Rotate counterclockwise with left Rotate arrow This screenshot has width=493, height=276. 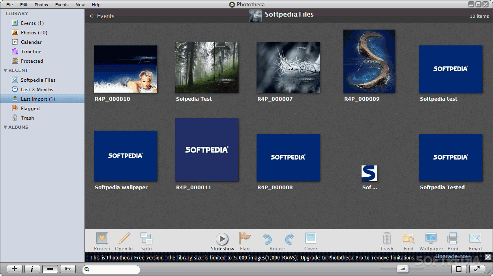pos(267,239)
